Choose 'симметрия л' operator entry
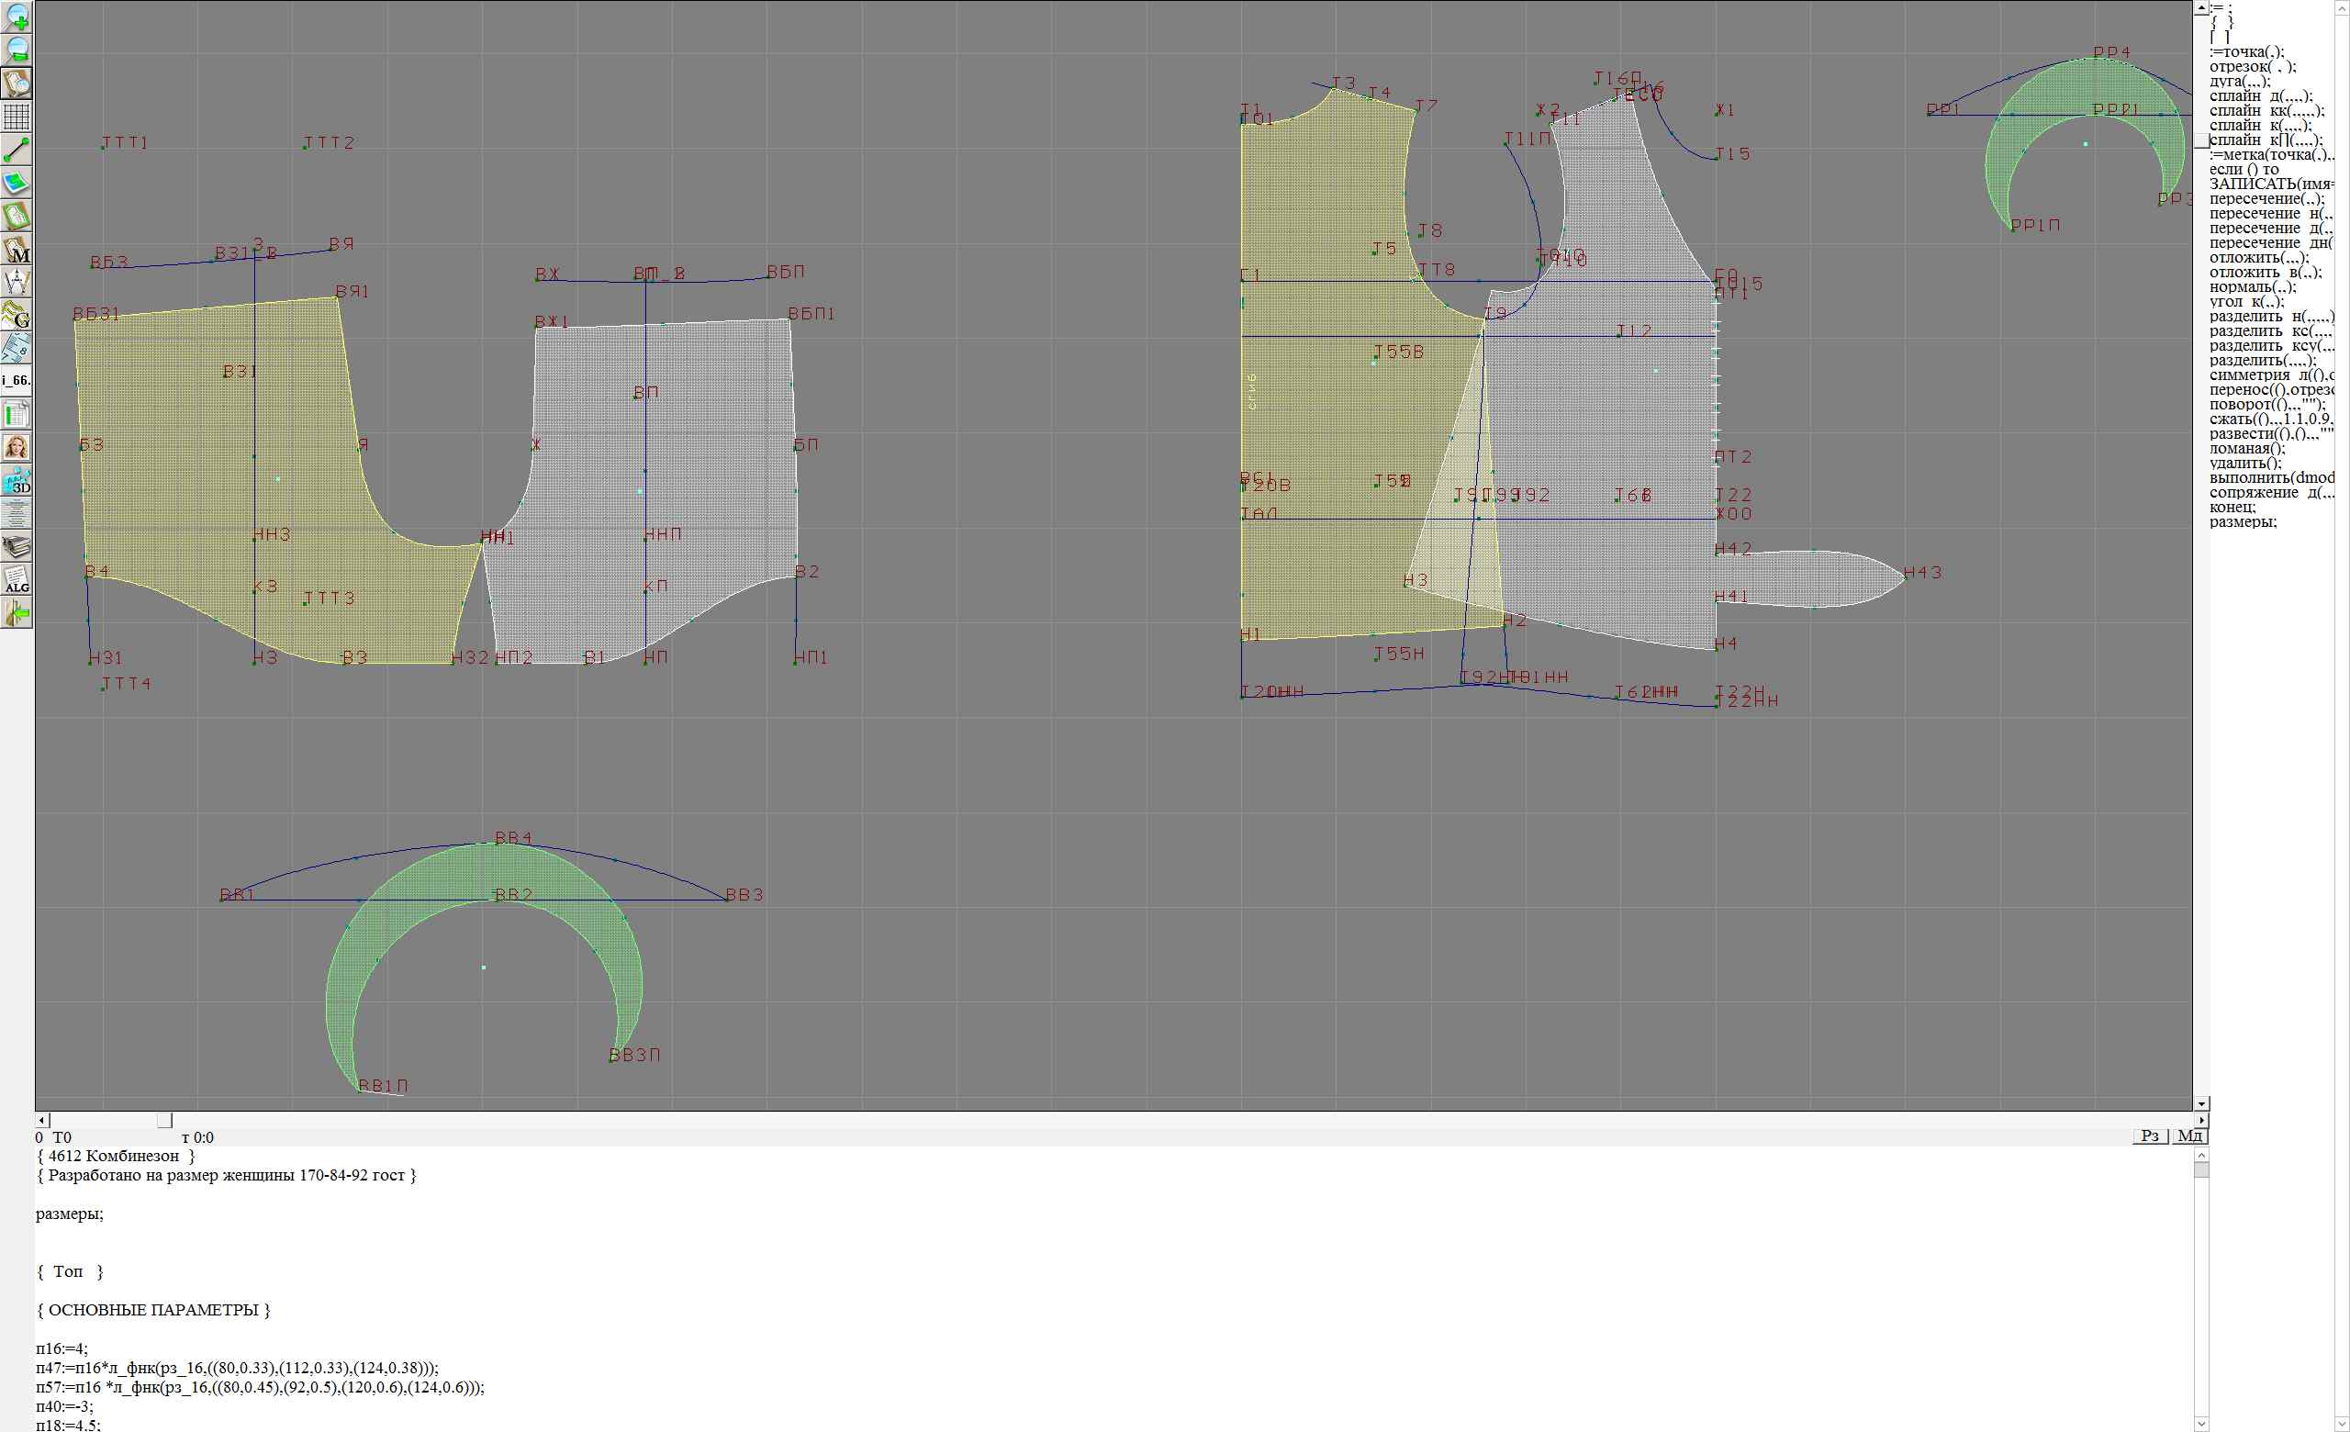This screenshot has width=2350, height=1432. [2270, 375]
